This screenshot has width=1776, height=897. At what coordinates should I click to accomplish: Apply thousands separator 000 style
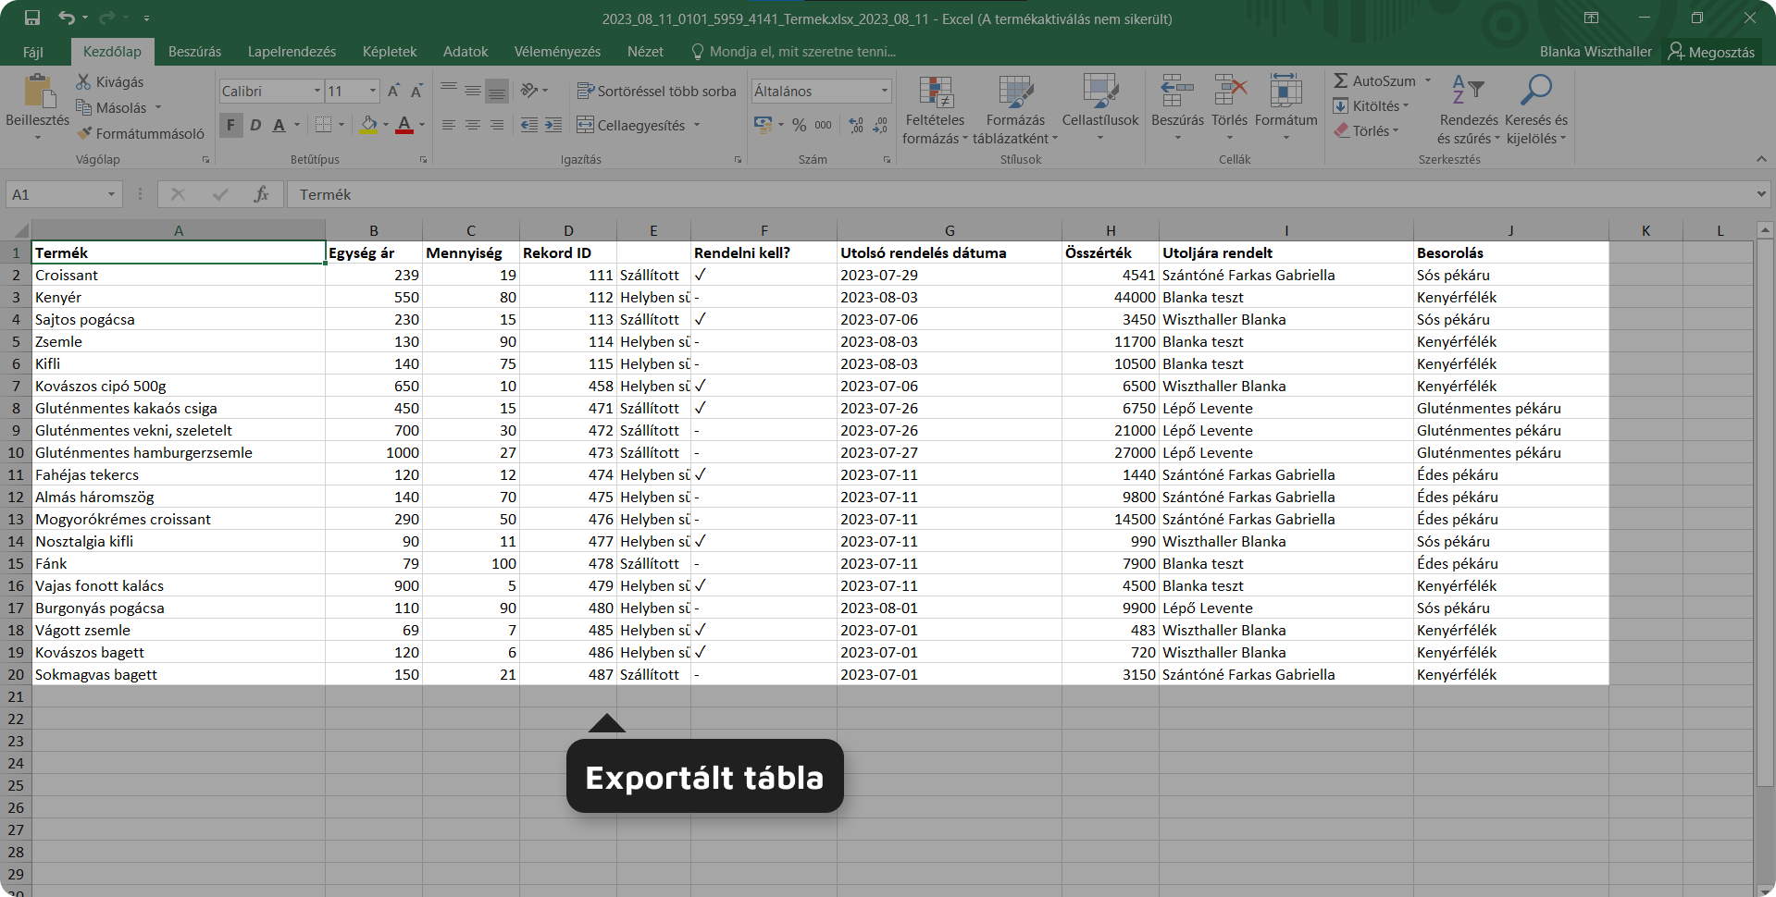[x=823, y=125]
